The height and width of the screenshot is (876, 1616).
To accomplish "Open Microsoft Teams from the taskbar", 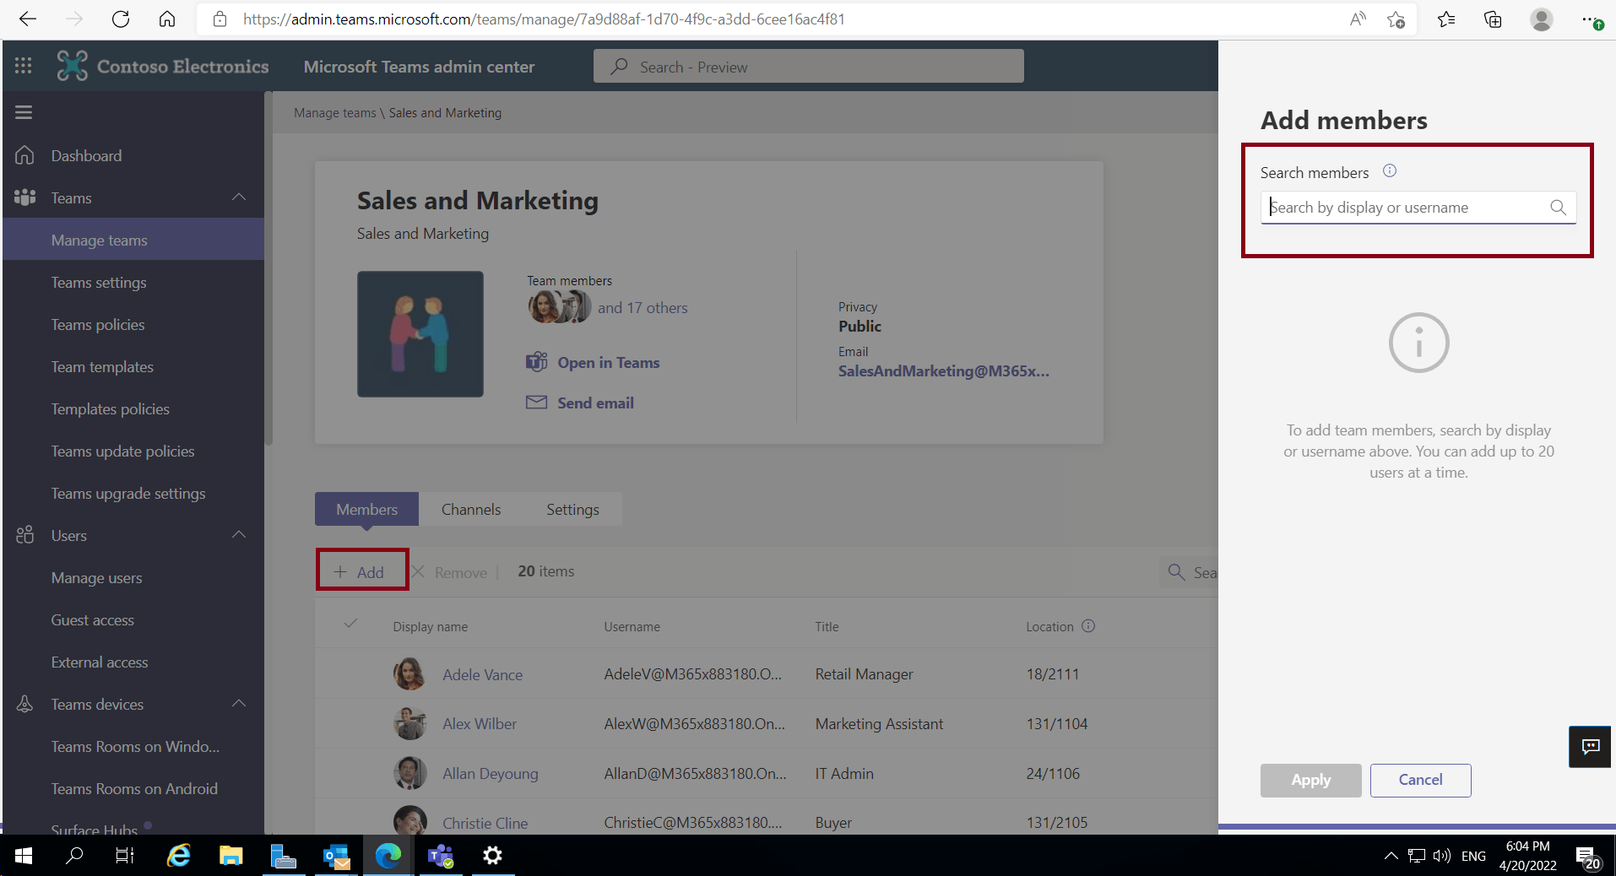I will tap(440, 856).
